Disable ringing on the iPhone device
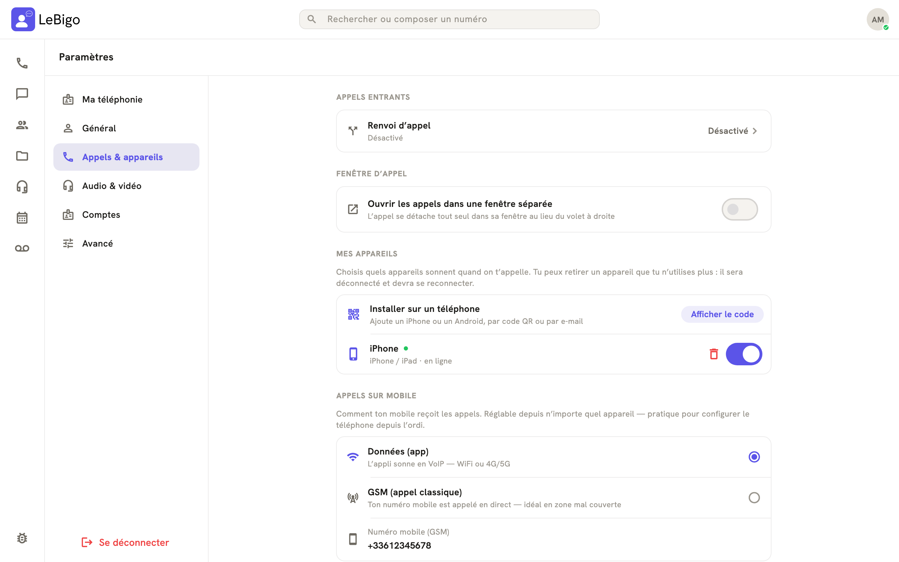899x562 pixels. (x=744, y=354)
